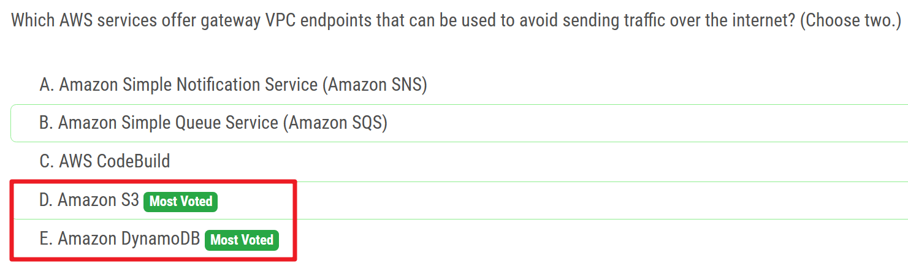Click the letter "C." option marker
Screen dimensions: 908x271
[47, 161]
